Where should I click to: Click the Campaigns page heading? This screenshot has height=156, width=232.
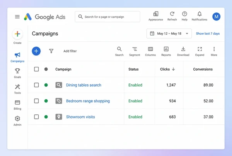pos(45,34)
